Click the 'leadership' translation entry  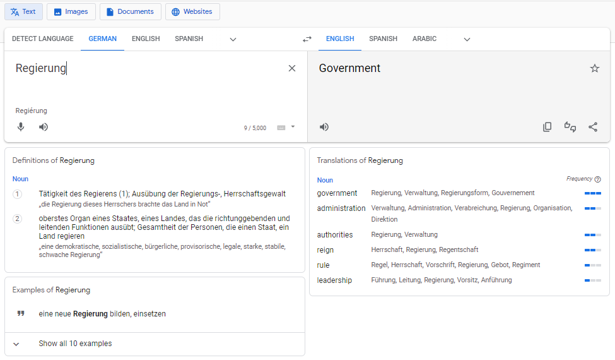334,280
